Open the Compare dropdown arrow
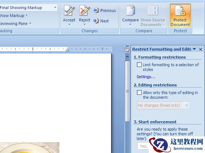 pyautogui.click(x=130, y=24)
